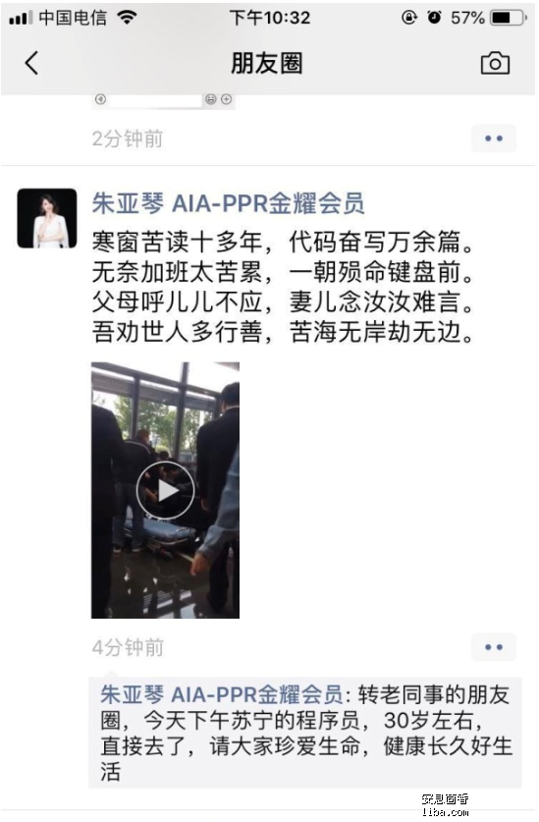Open the poster name link 朱亚琴 AIA-PPR金耀会员
Image resolution: width=539 pixels, height=822 pixels.
coord(228,203)
